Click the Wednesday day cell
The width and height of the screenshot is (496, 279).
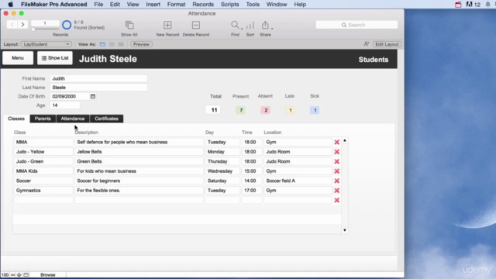tap(222, 171)
